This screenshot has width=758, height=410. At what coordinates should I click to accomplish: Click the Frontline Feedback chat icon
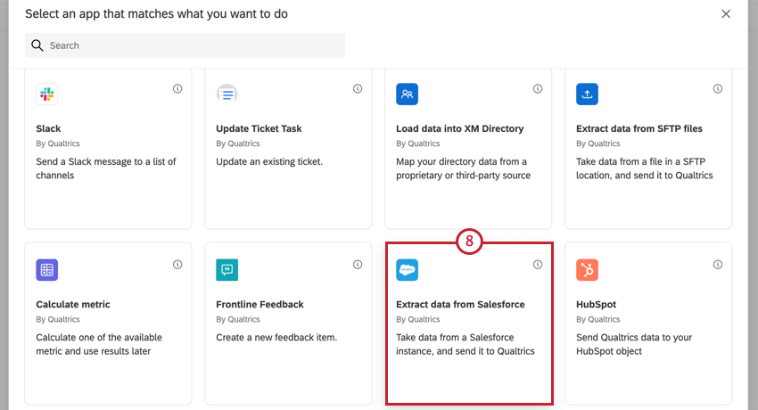point(227,270)
